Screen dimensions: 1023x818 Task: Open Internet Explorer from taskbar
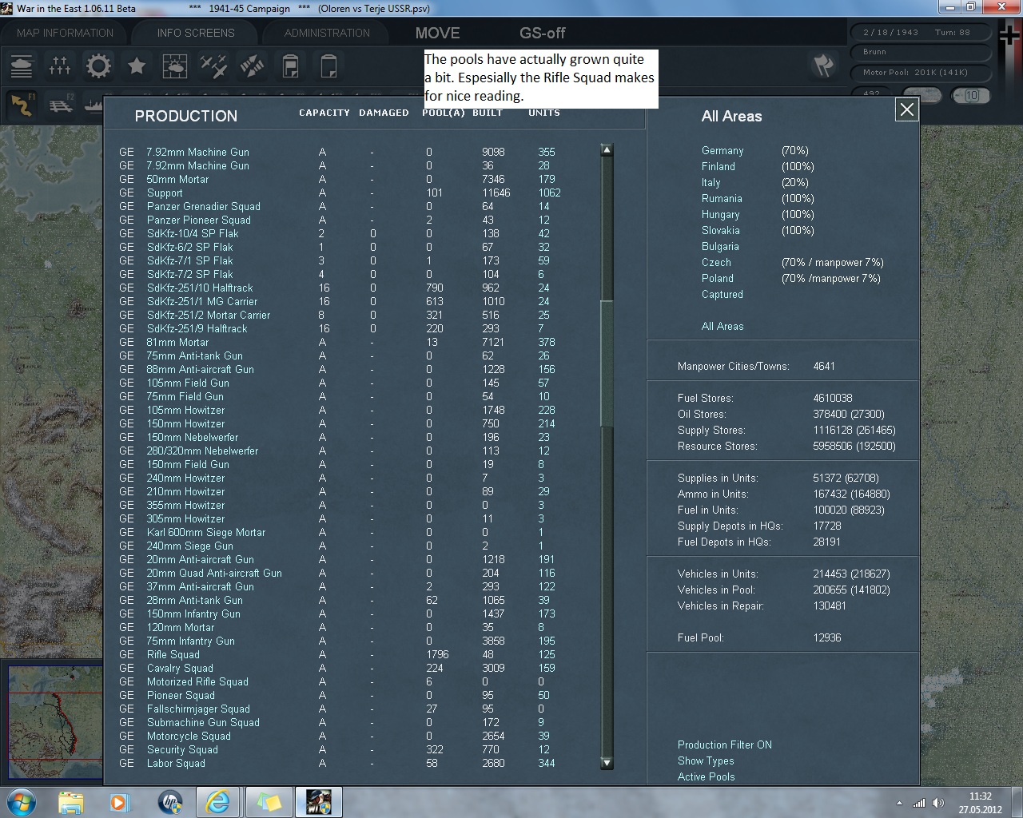[218, 802]
